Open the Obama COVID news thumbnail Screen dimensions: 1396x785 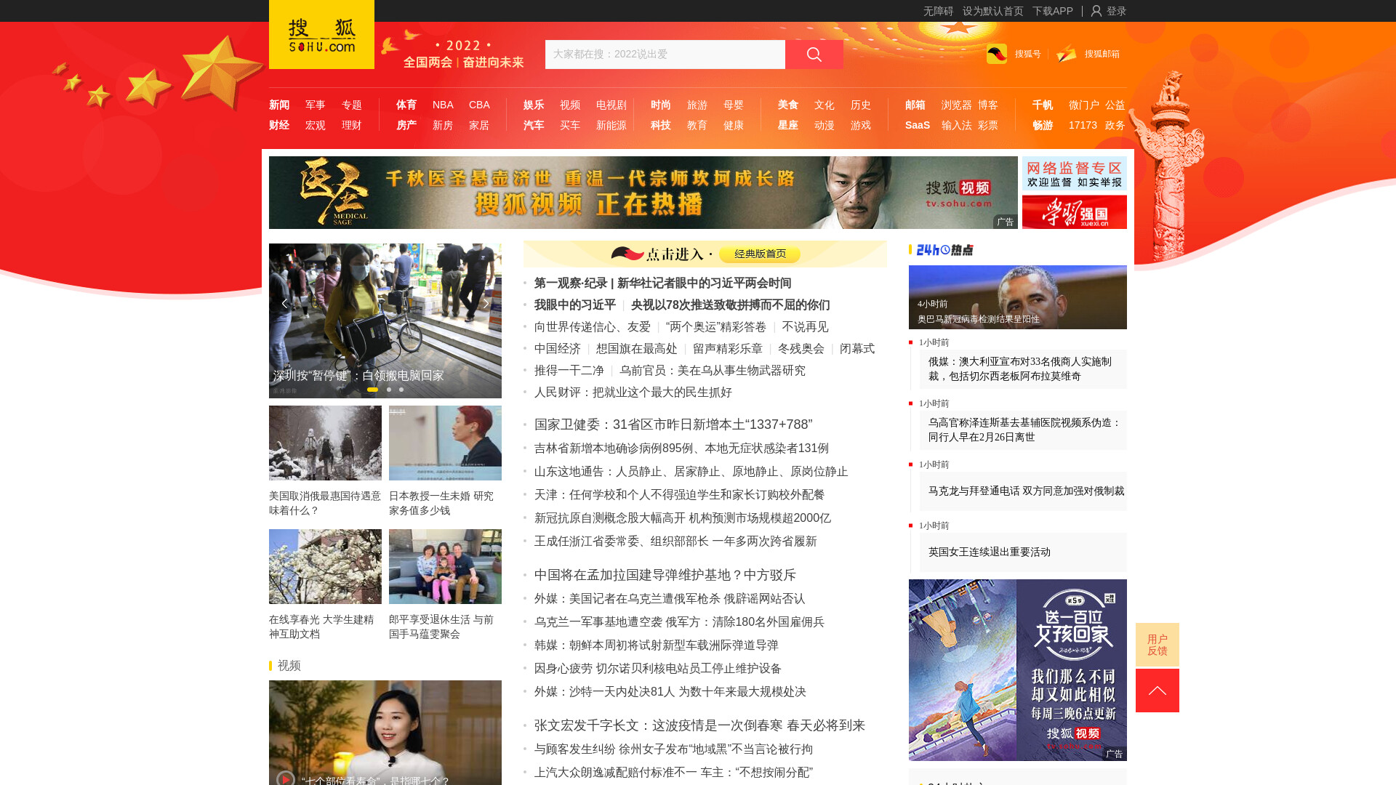click(x=1018, y=297)
